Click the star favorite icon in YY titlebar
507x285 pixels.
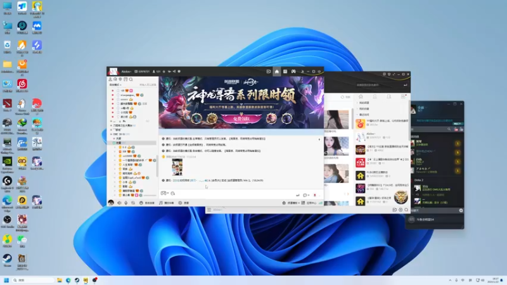pos(164,72)
